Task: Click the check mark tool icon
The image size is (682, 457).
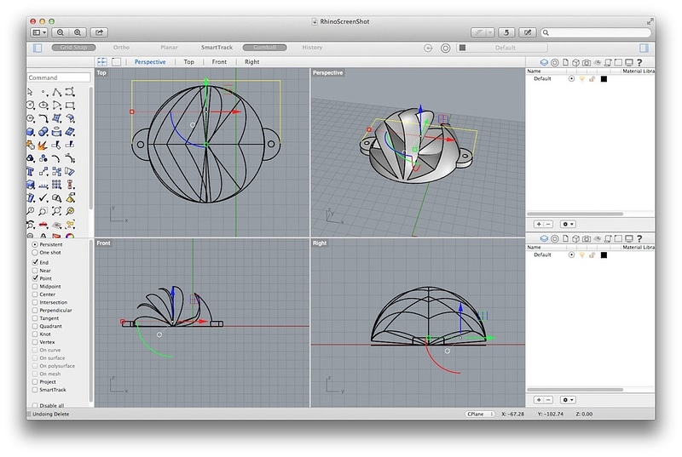Action: click(43, 198)
